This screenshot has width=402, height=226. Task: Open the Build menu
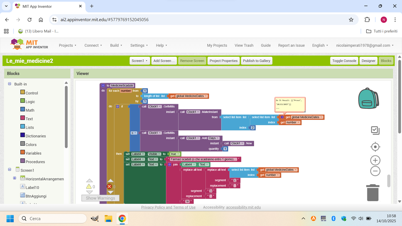[x=116, y=45]
